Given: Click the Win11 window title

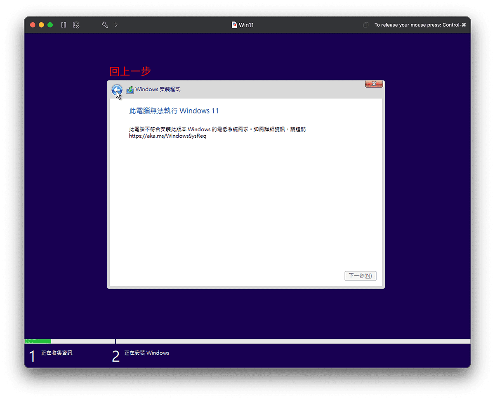Looking at the screenshot, I should 245,25.
